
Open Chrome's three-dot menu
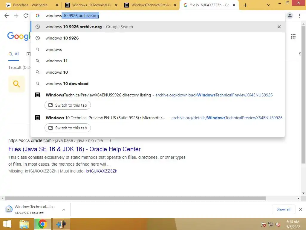tap(299, 16)
